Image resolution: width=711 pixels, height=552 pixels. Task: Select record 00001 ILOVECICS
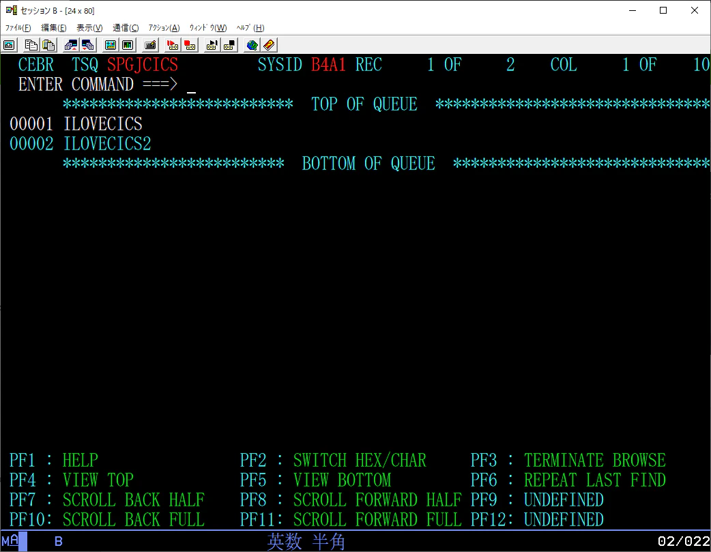tap(76, 124)
